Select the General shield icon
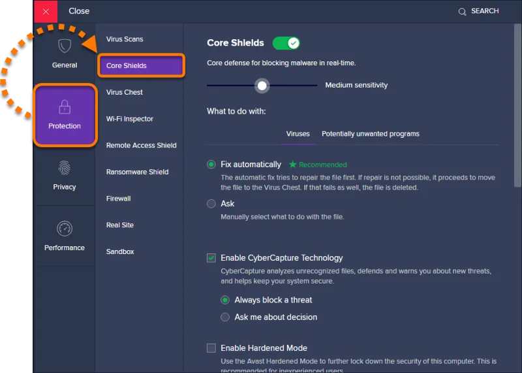This screenshot has height=373, width=522. pos(65,46)
